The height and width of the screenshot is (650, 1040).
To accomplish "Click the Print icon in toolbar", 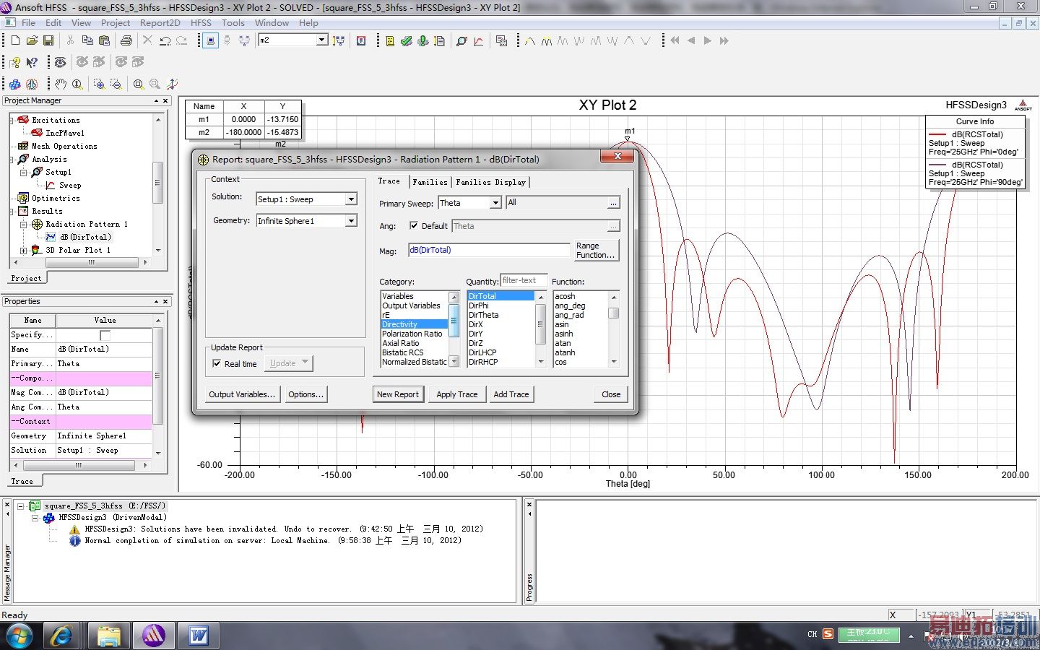I will [126, 40].
